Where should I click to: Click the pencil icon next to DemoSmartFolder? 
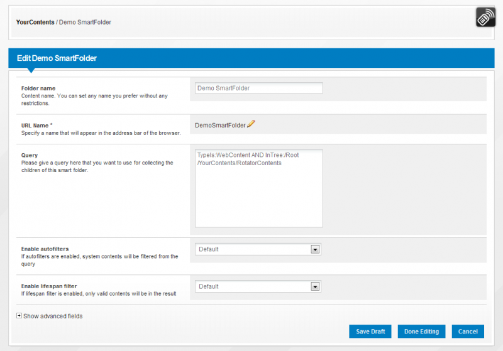251,124
